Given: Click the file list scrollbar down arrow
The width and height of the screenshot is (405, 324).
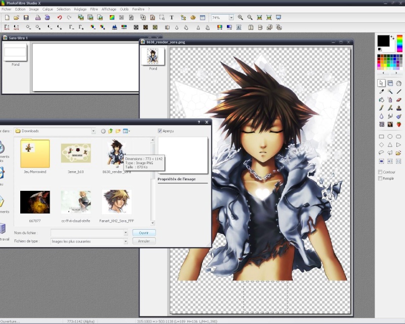Looking at the screenshot, I should coord(153,223).
